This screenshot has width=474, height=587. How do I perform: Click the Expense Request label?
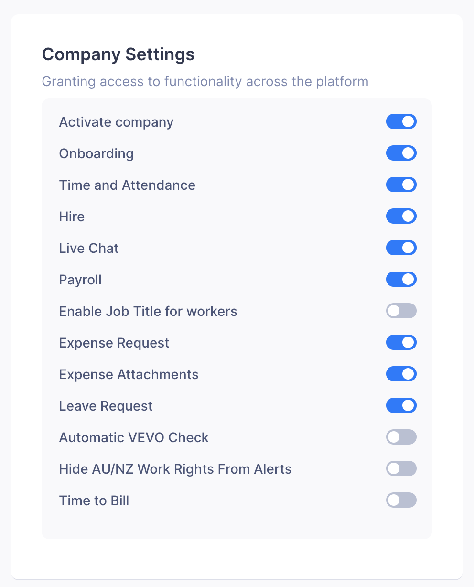click(114, 343)
